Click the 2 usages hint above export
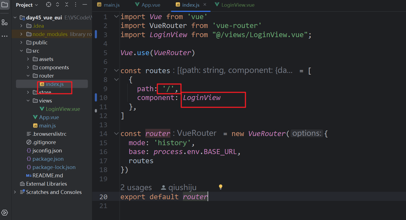Image resolution: width=406 pixels, height=220 pixels. [x=136, y=187]
